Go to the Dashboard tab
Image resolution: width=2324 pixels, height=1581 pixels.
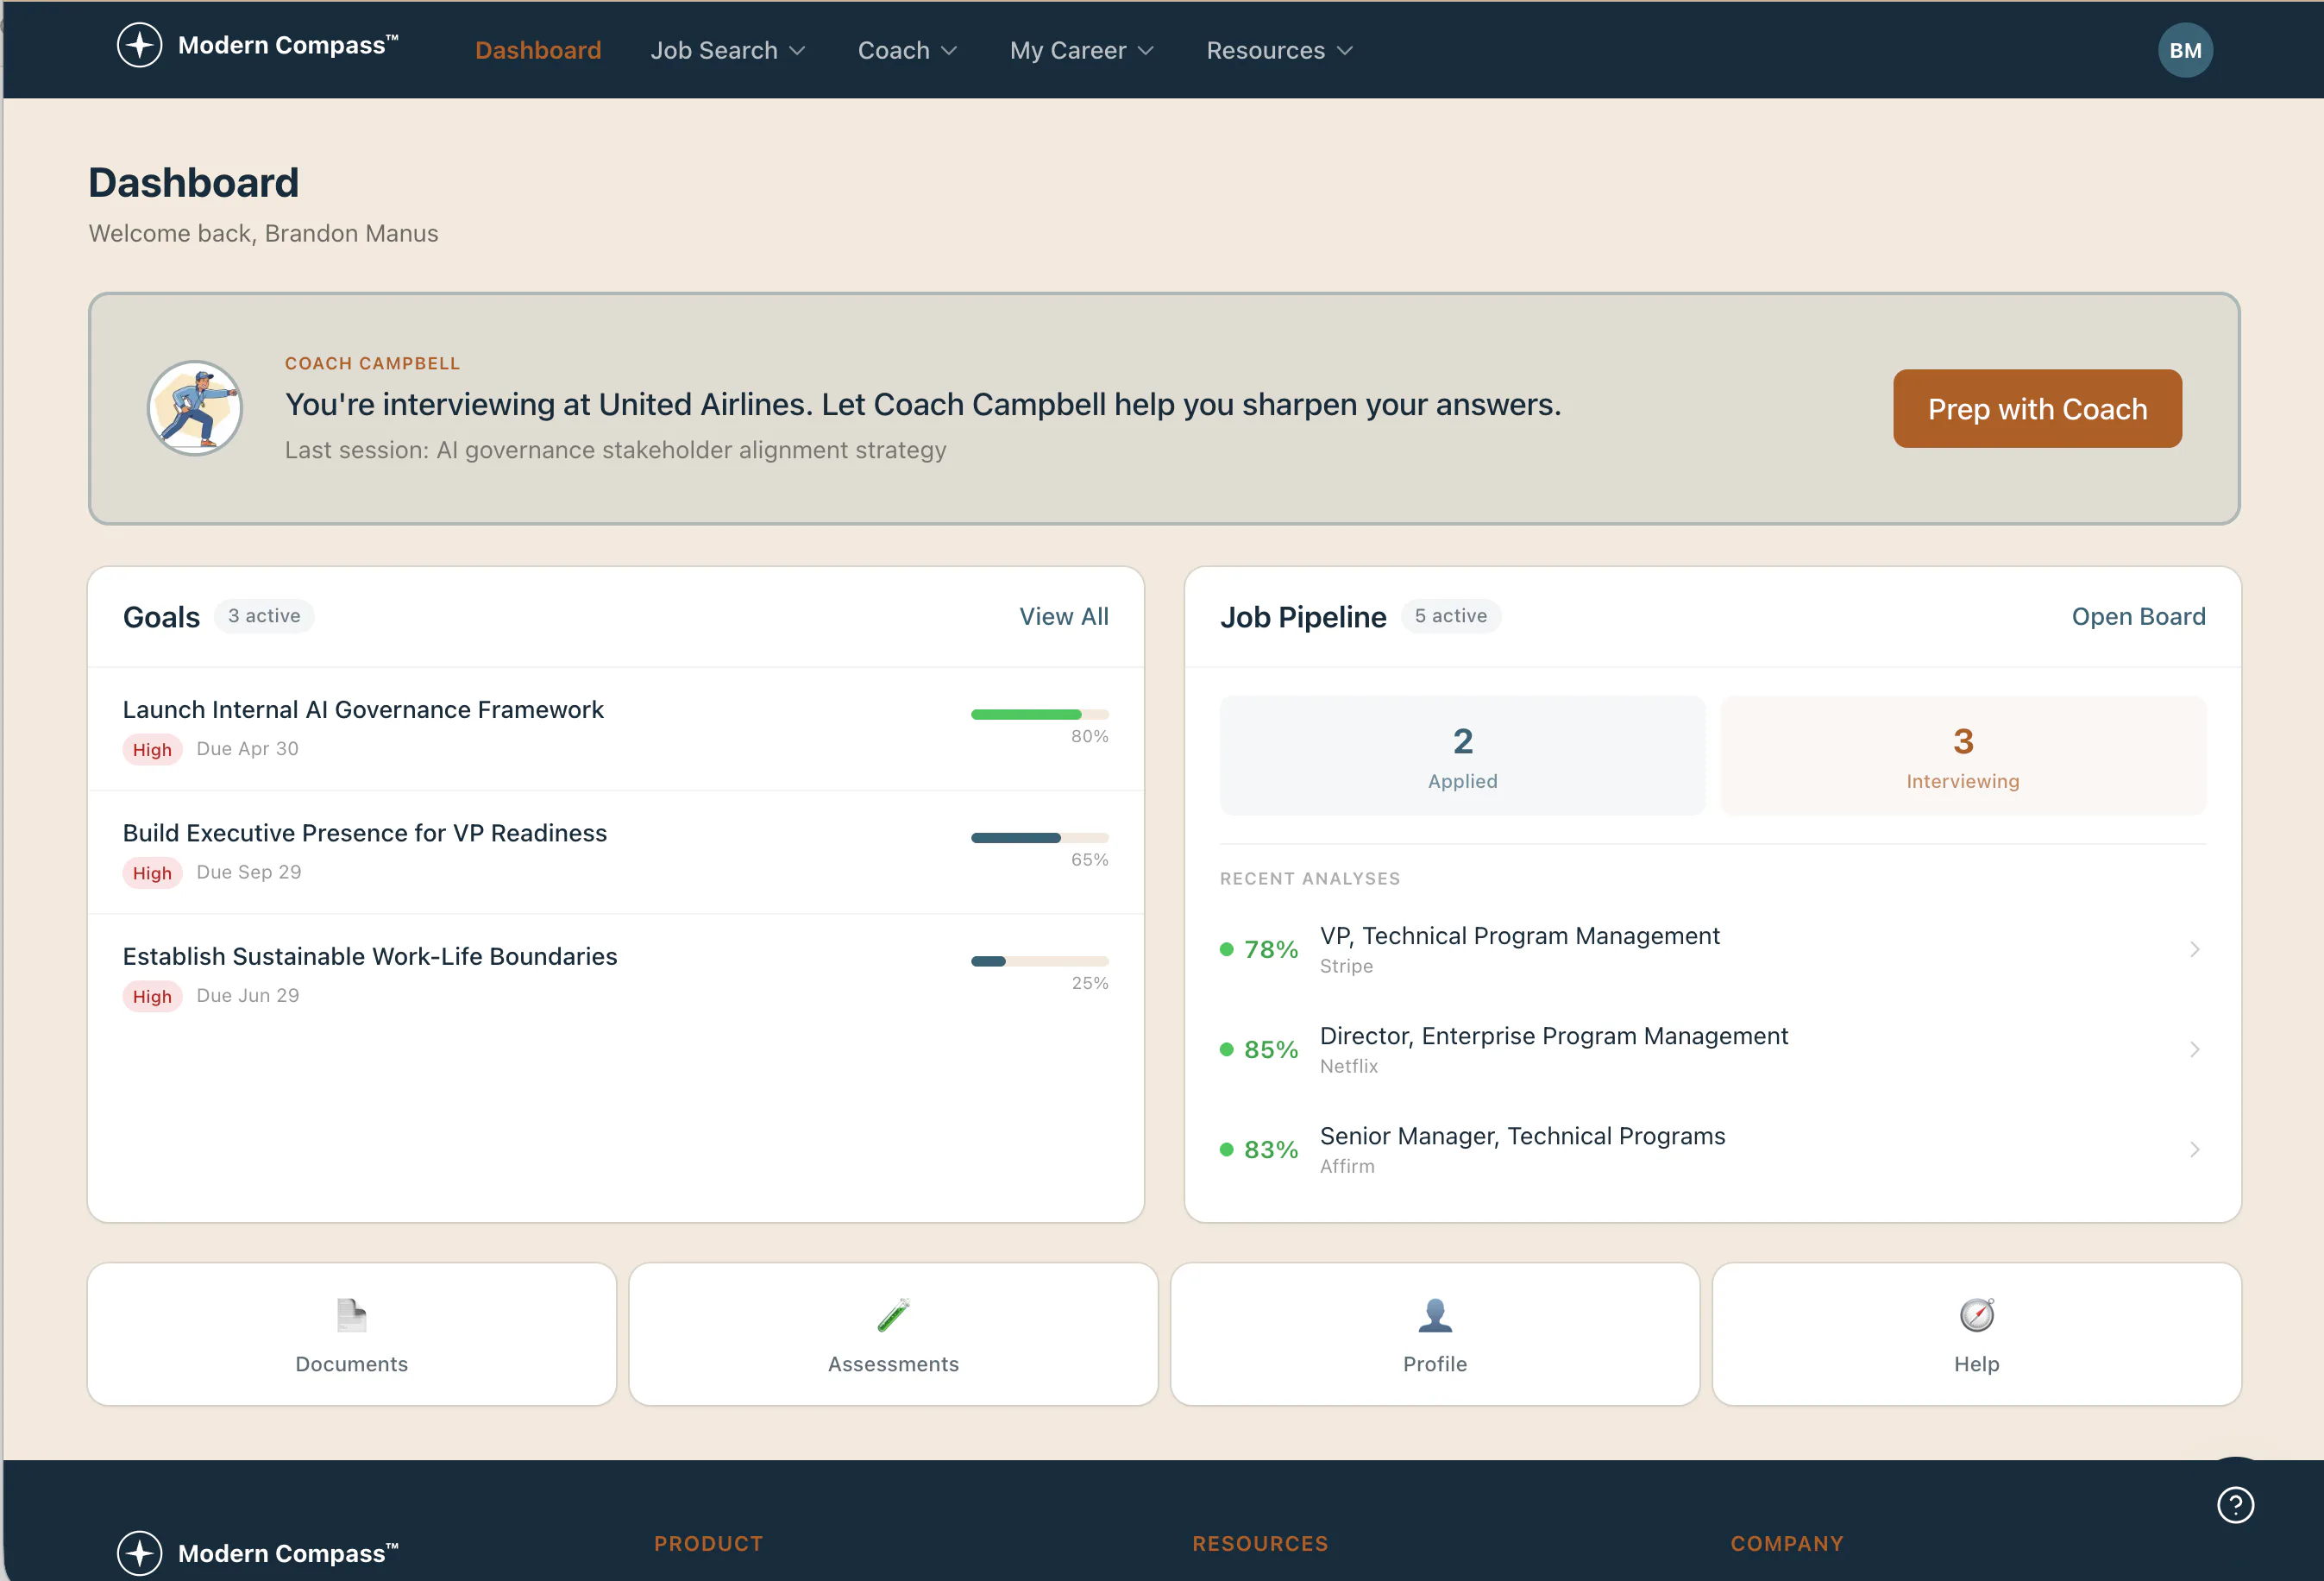538,50
